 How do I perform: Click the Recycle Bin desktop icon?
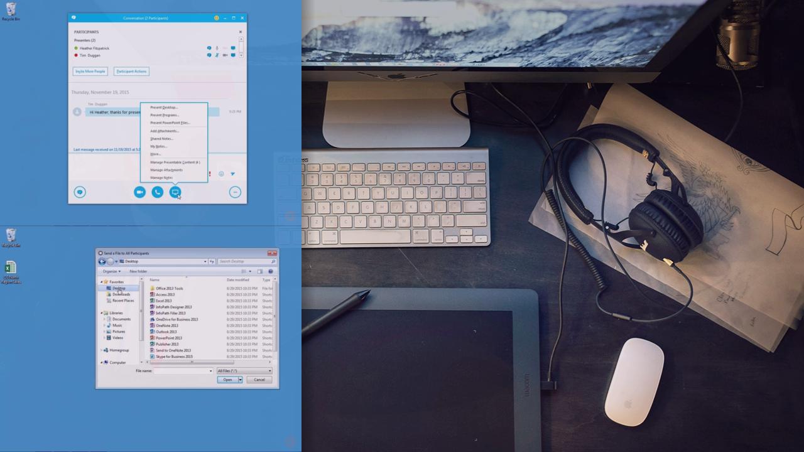coord(11,11)
